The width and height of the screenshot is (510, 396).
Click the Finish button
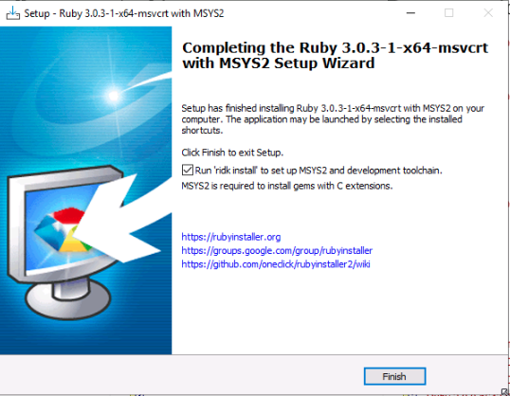[x=394, y=376]
